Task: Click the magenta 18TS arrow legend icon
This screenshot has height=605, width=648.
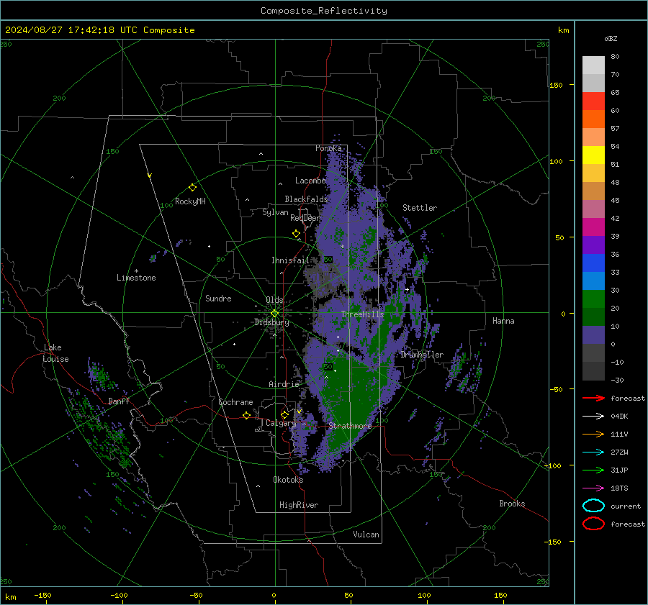Action: click(x=593, y=488)
